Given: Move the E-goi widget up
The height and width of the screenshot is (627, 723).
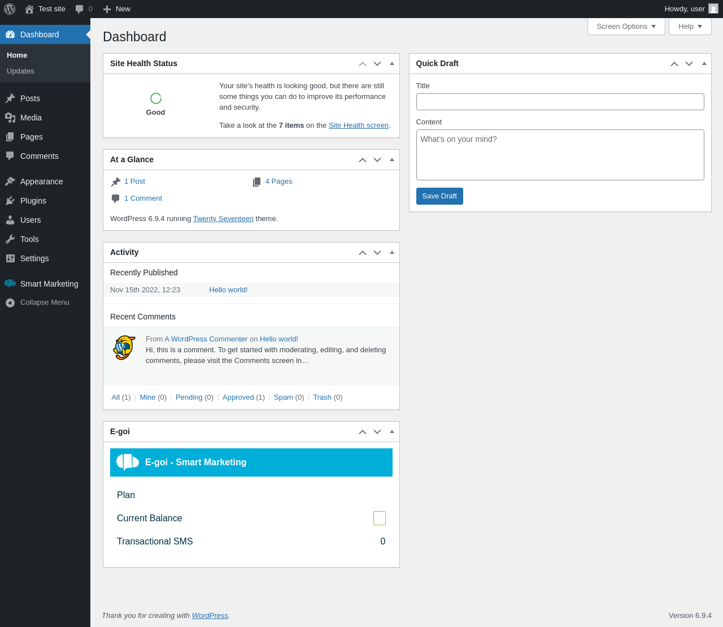Looking at the screenshot, I should (x=363, y=432).
